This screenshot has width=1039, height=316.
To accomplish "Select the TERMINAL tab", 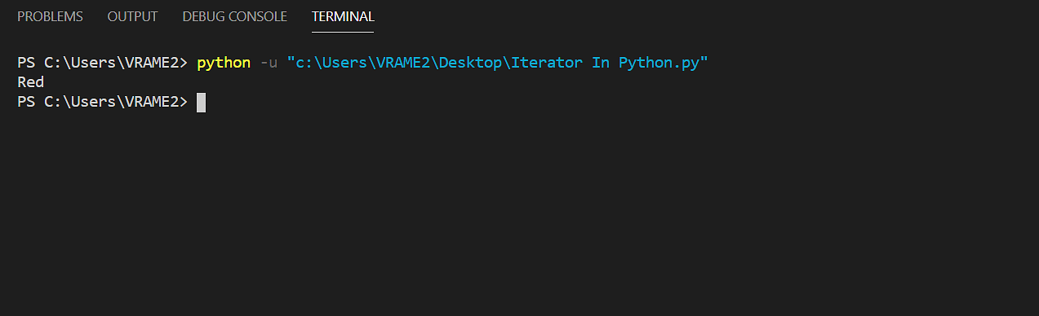I will click(343, 16).
